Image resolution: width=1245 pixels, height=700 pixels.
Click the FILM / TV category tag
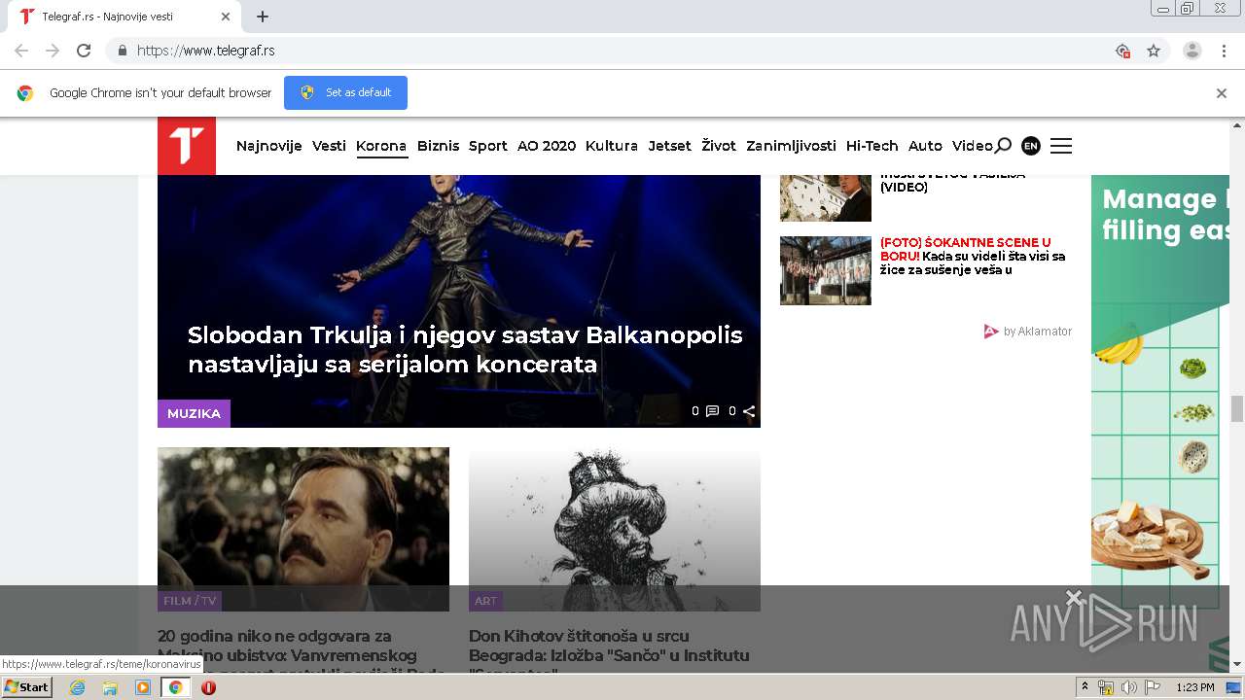pyautogui.click(x=190, y=601)
